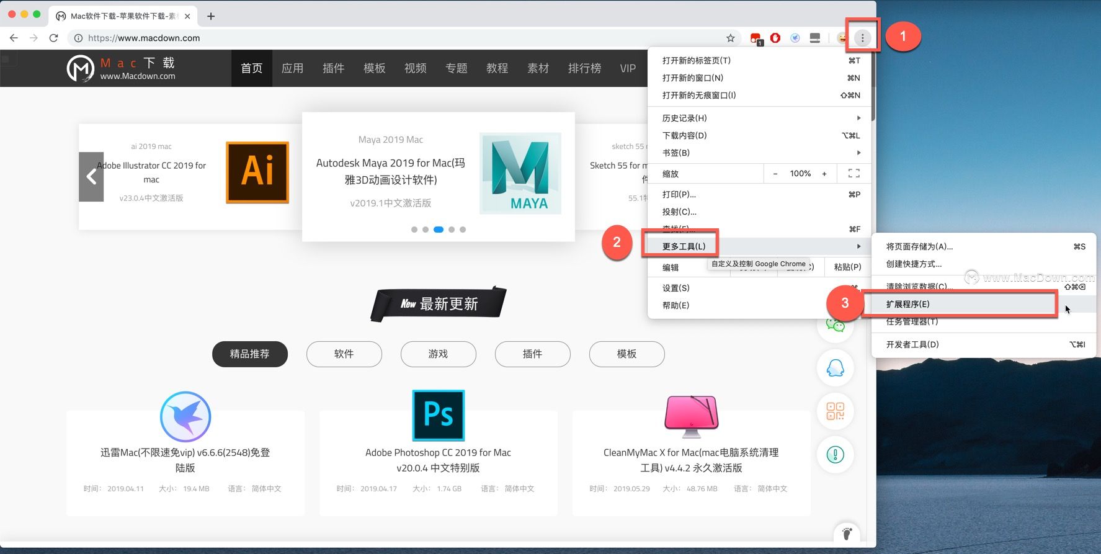Screen dimensions: 1101x554
Task: Go to 教程 nav tab
Action: point(497,68)
